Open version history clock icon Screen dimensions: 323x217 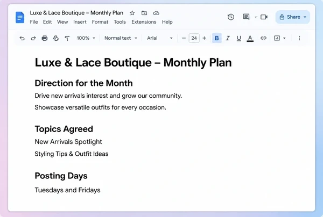pyautogui.click(x=231, y=17)
